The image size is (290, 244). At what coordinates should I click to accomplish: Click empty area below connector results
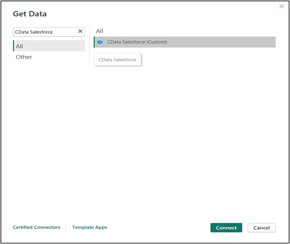185,139
